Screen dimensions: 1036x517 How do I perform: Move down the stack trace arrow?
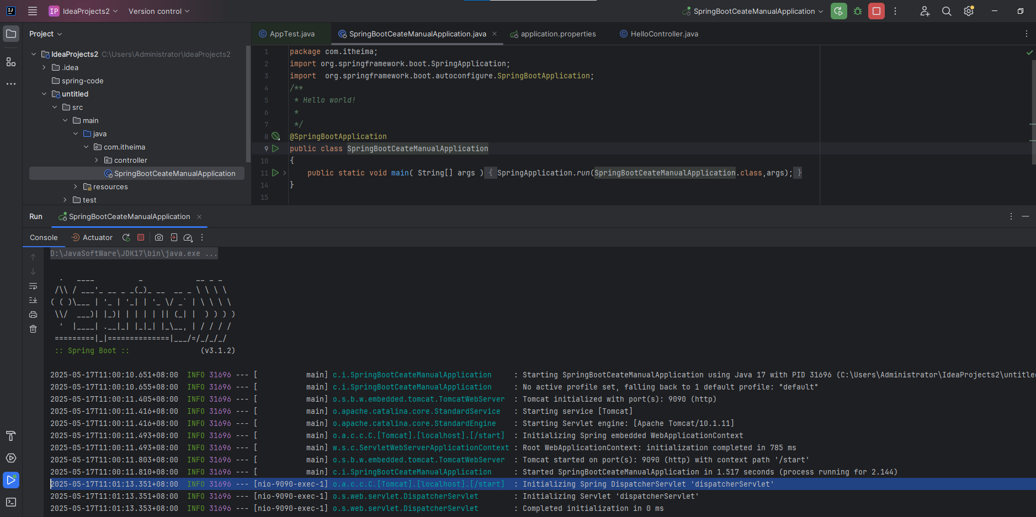pyautogui.click(x=33, y=271)
